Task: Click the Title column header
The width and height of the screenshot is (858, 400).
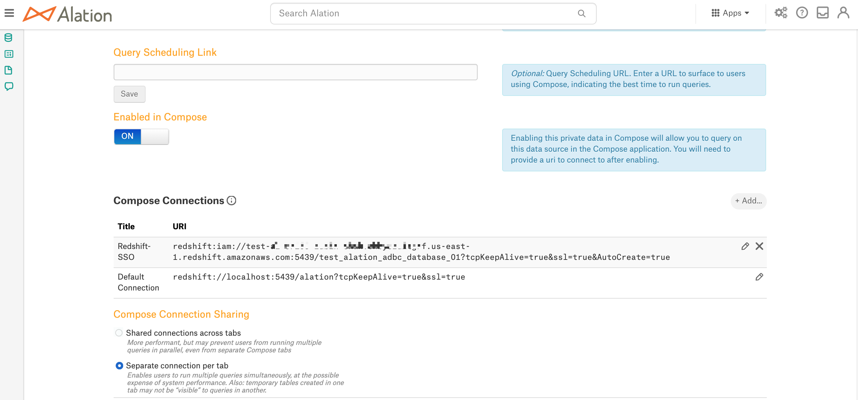Action: pyautogui.click(x=126, y=227)
